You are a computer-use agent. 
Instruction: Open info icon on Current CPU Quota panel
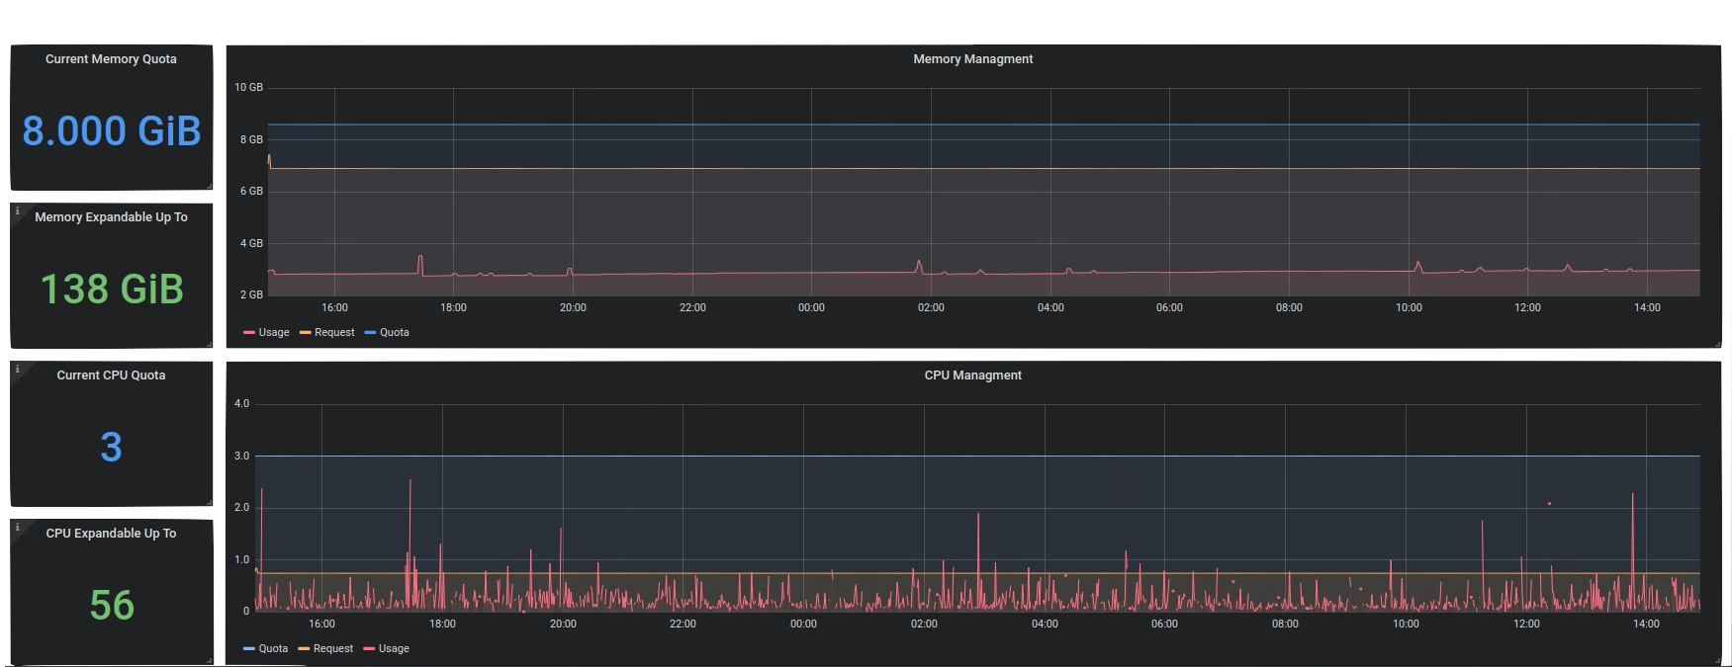click(x=17, y=369)
